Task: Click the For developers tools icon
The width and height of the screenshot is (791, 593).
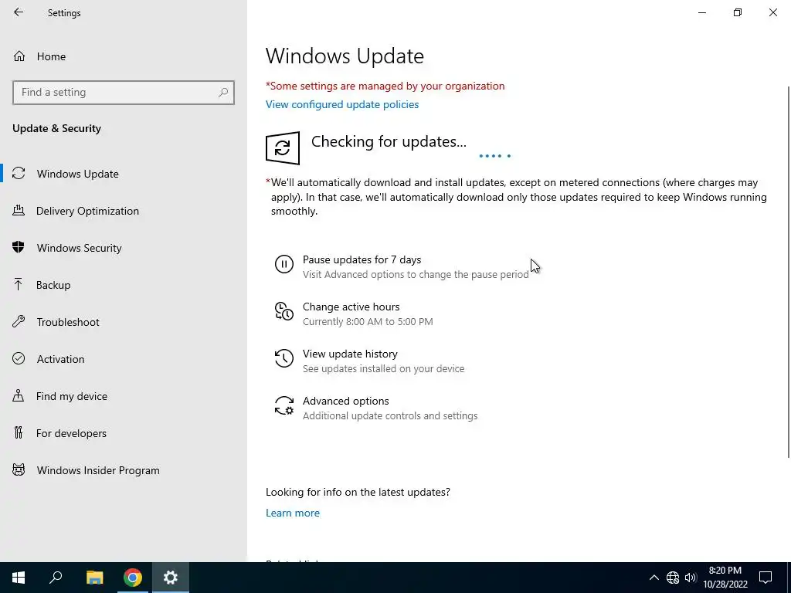Action: click(x=19, y=432)
